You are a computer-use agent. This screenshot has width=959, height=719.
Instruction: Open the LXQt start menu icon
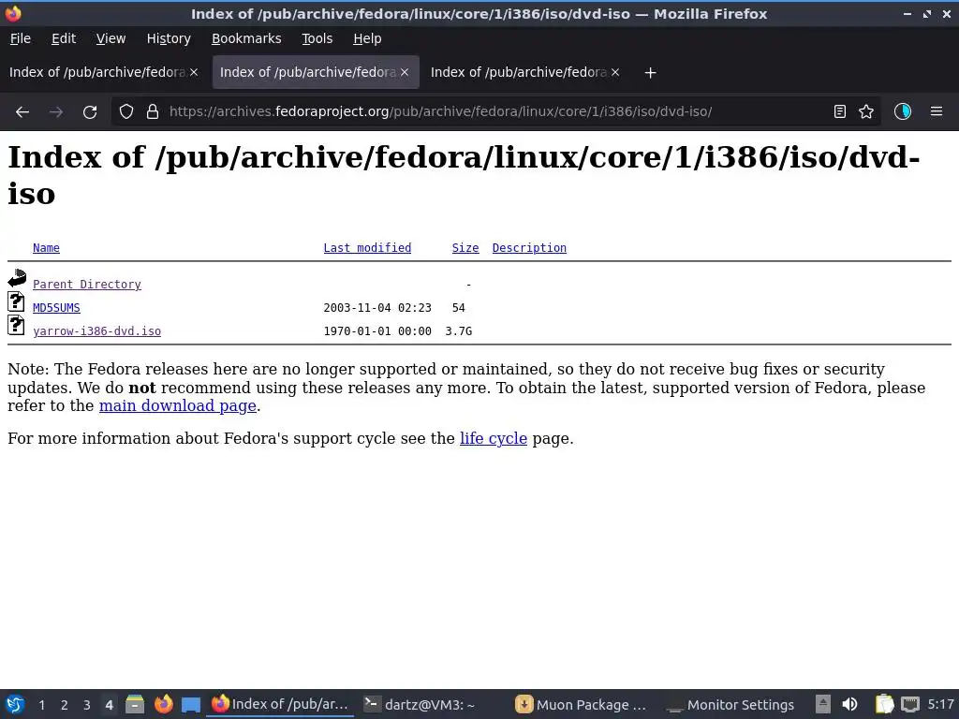click(15, 704)
